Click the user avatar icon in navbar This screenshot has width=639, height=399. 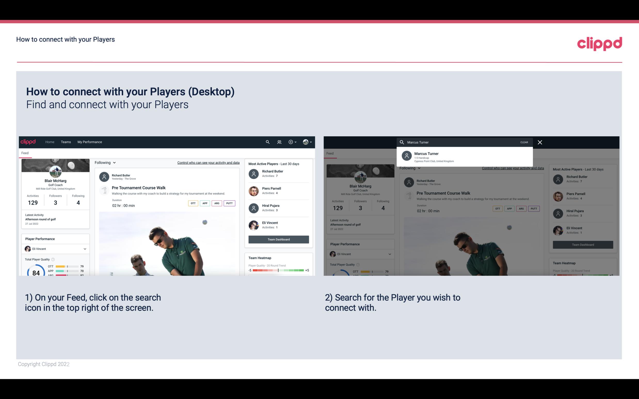[306, 142]
